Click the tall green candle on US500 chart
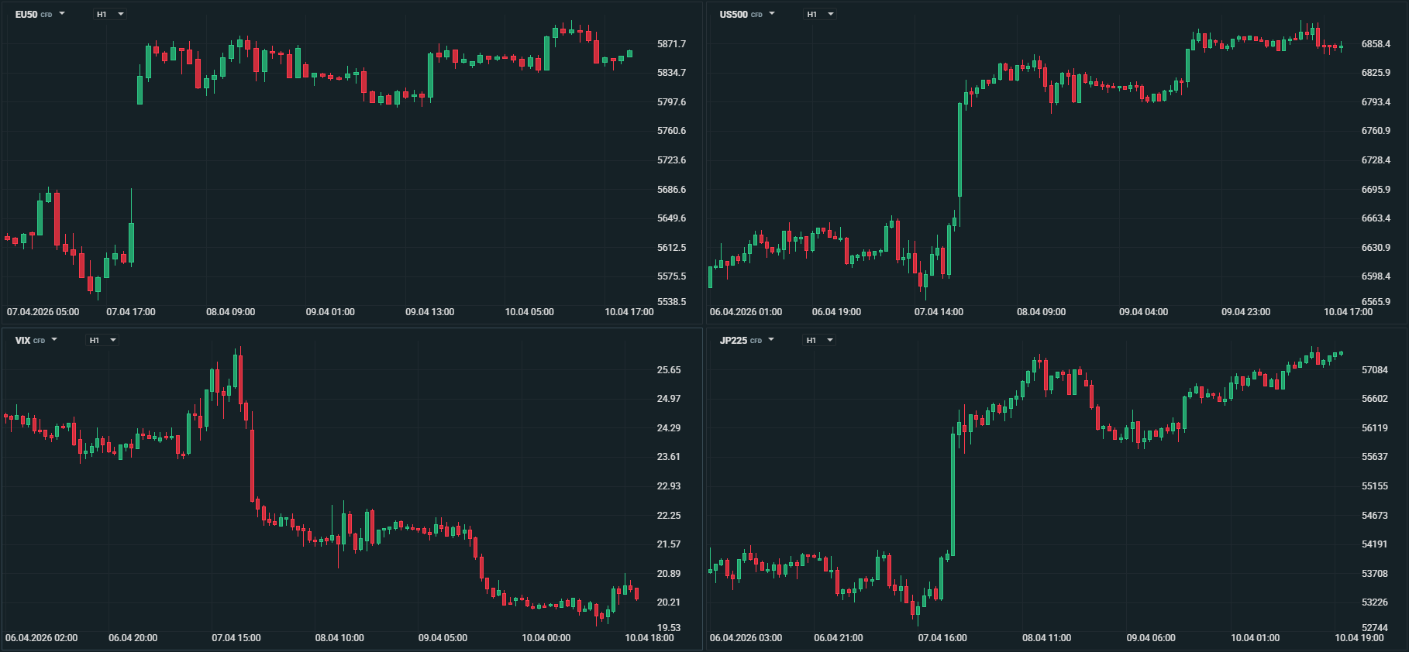1409x652 pixels. [959, 151]
